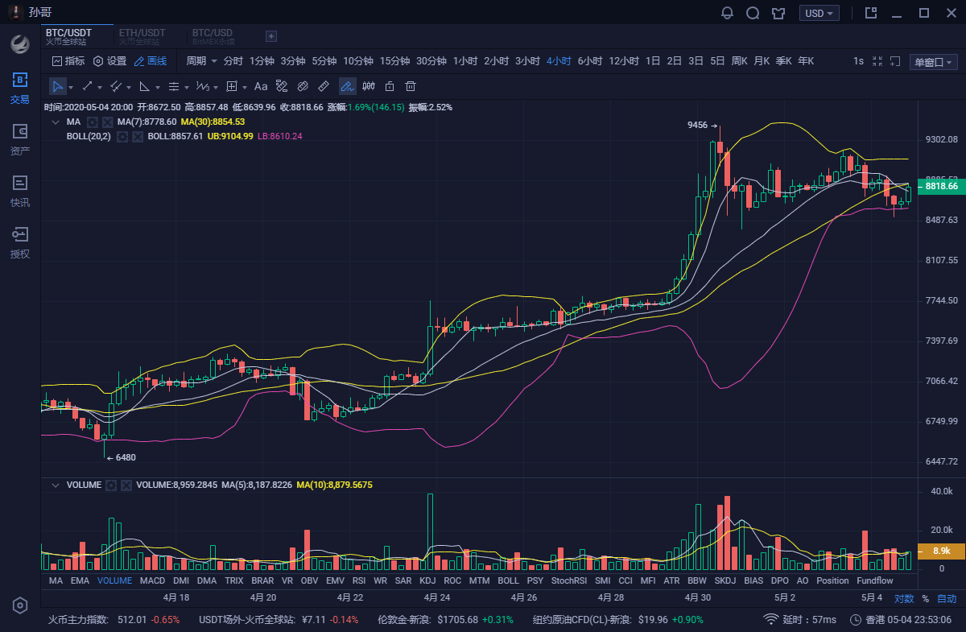
Task: Select the ruler measure drawing tool
Action: (324, 86)
